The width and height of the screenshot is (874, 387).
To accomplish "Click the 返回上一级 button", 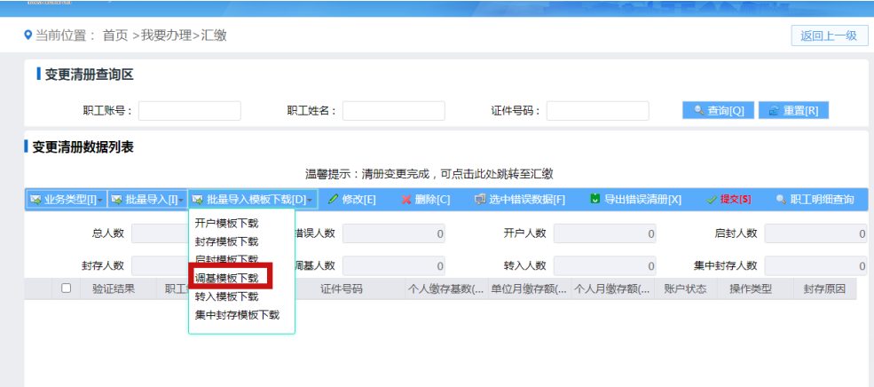I will (x=830, y=36).
